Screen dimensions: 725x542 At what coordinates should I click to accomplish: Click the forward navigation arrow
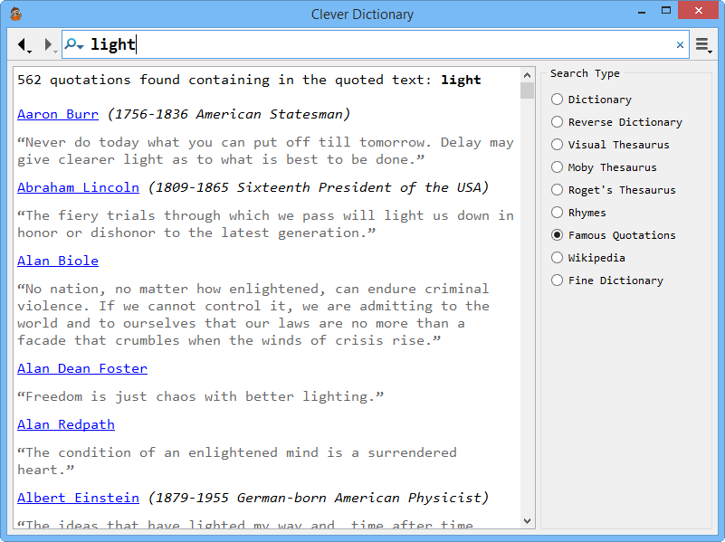(48, 44)
